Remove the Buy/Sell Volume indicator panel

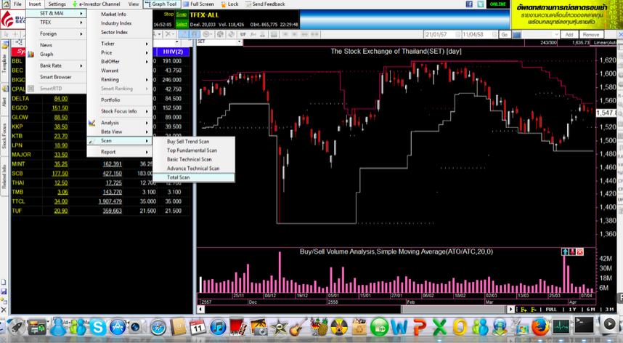tap(579, 252)
